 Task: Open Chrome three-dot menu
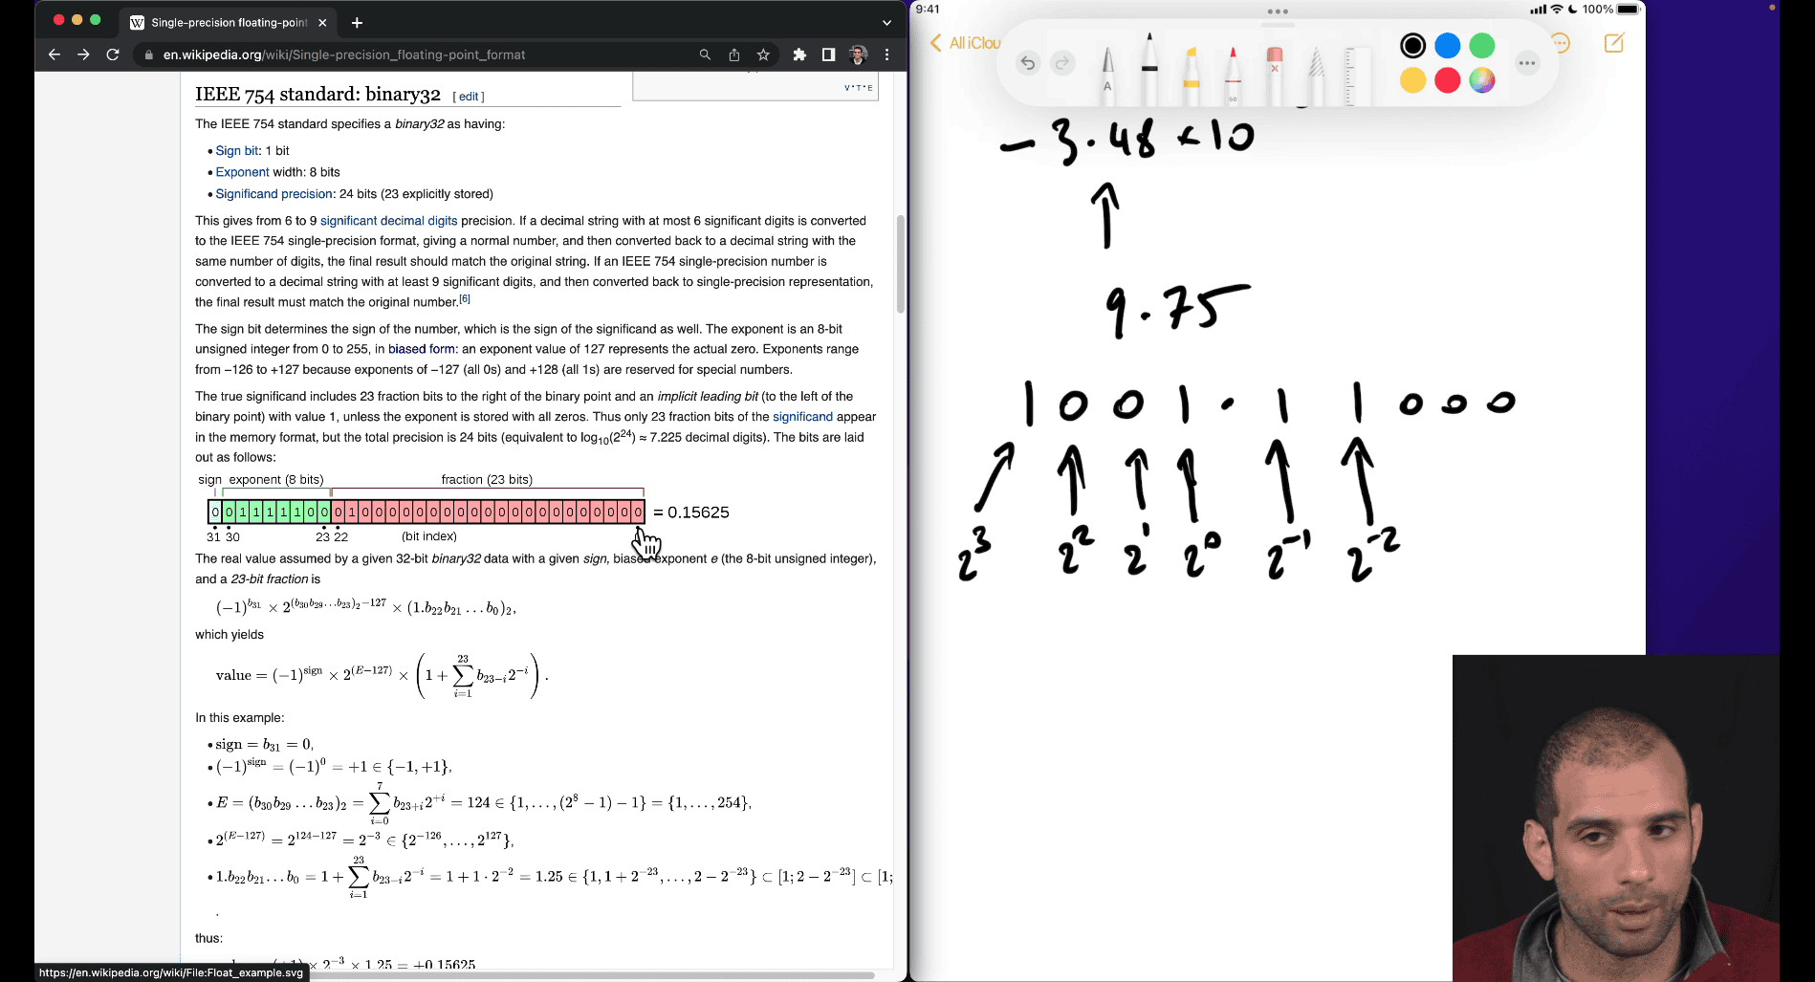coord(886,55)
